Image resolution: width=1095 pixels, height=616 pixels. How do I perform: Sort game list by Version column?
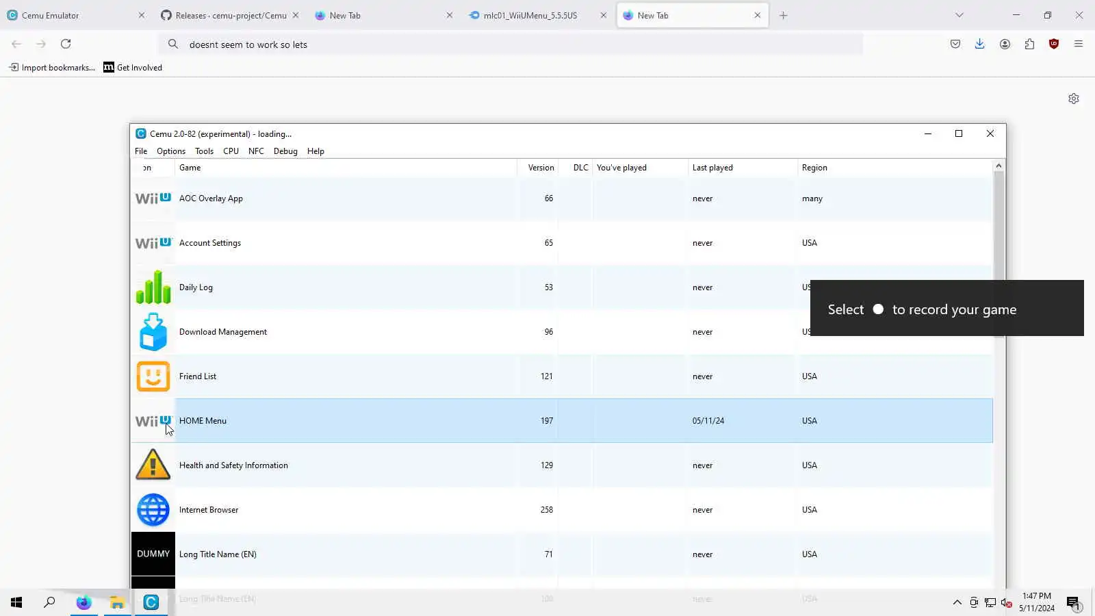tap(538, 168)
